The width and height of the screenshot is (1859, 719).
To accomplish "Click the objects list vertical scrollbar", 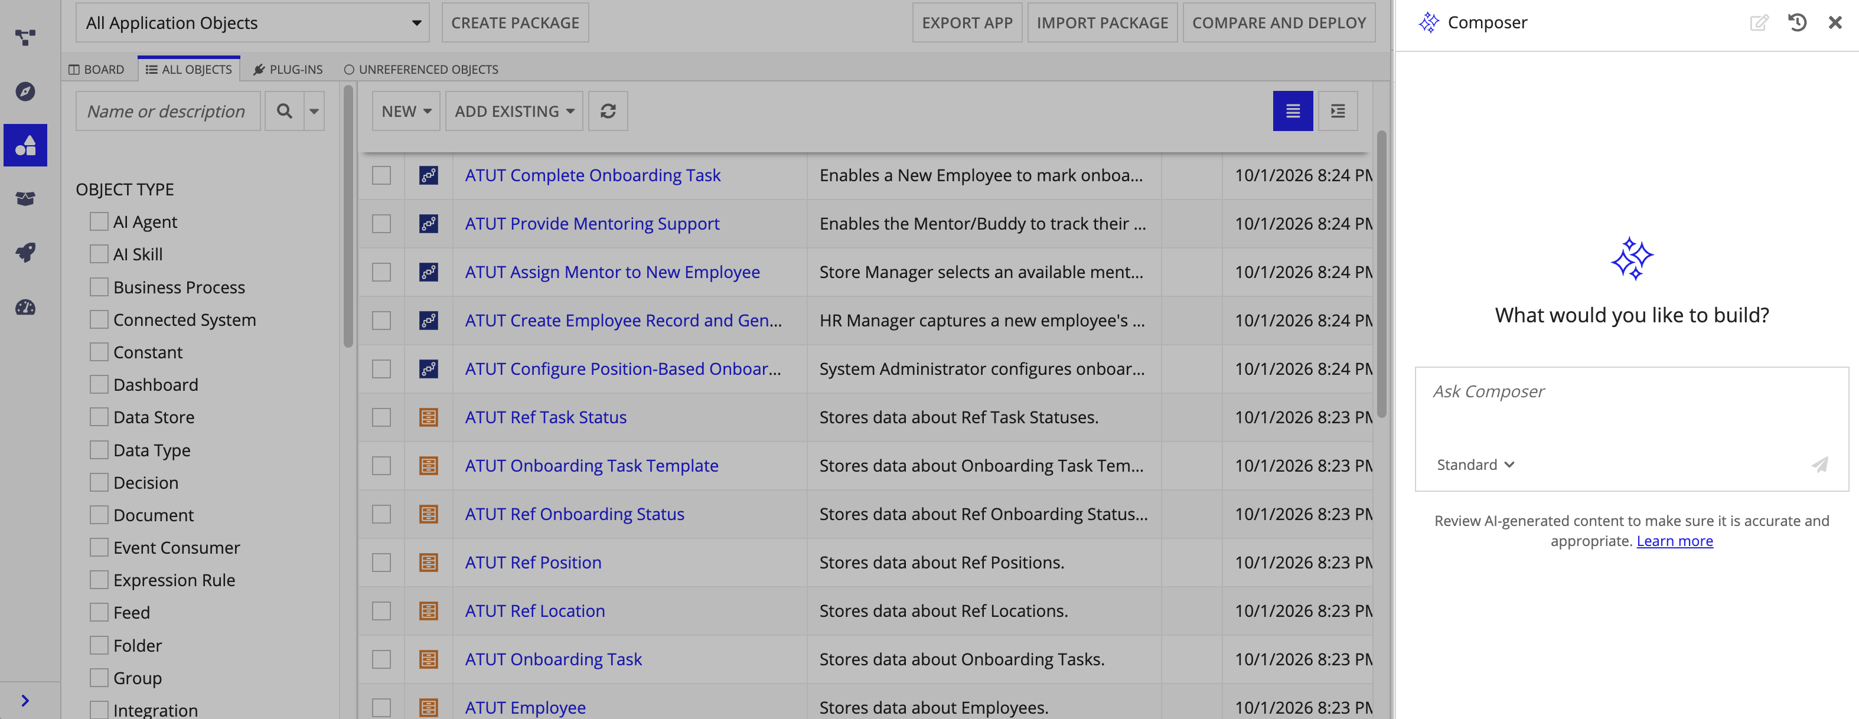I will [x=1381, y=274].
